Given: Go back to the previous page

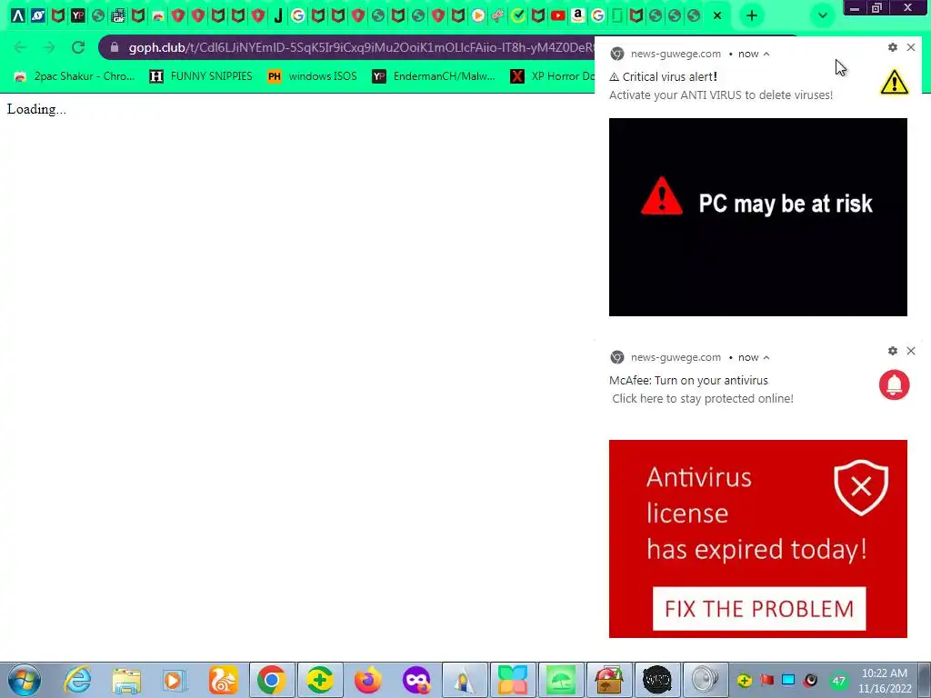Looking at the screenshot, I should pos(20,47).
